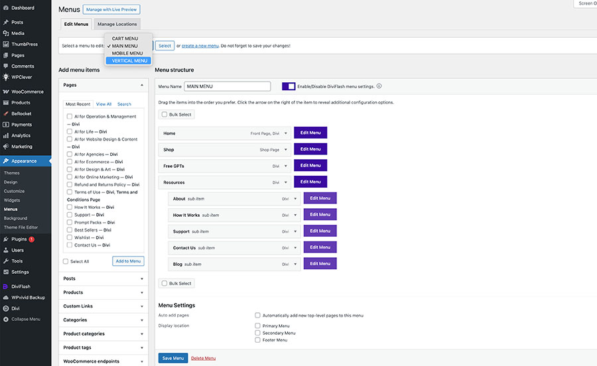Tick the Select All pages checkbox
Screen dimensions: 597x366
66,261
